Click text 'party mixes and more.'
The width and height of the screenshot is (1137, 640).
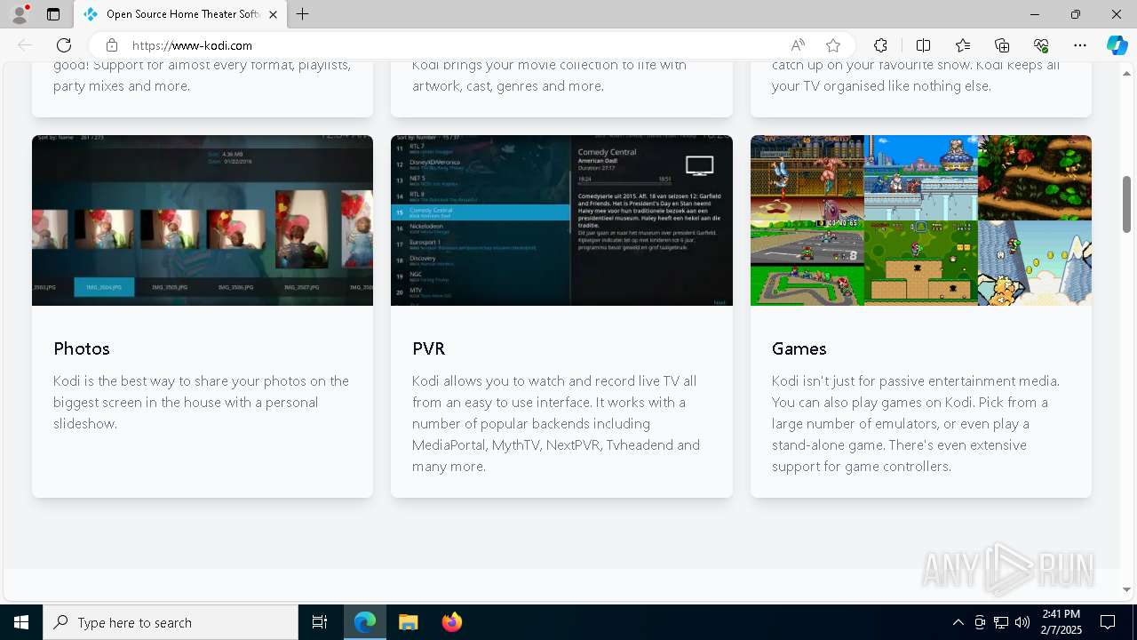click(122, 86)
